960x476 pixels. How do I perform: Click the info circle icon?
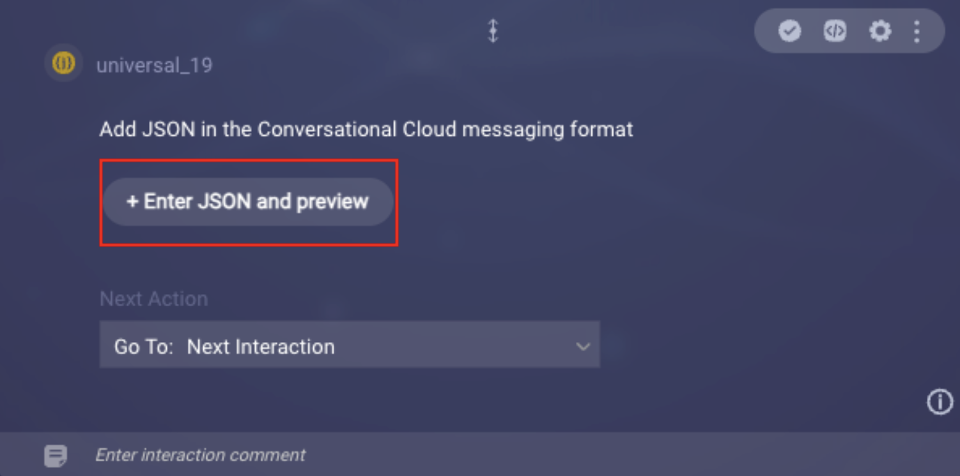coord(940,402)
